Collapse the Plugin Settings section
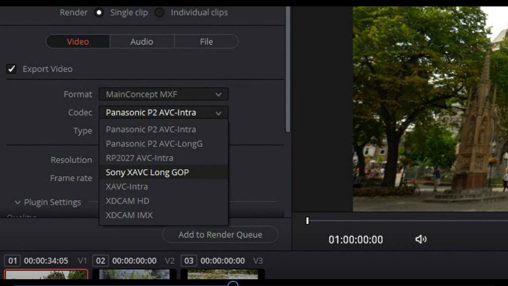508x286 pixels. click(17, 202)
